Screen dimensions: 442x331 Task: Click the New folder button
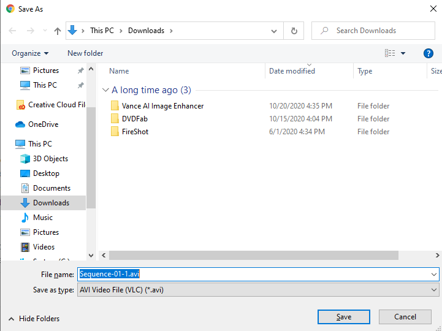[85, 53]
